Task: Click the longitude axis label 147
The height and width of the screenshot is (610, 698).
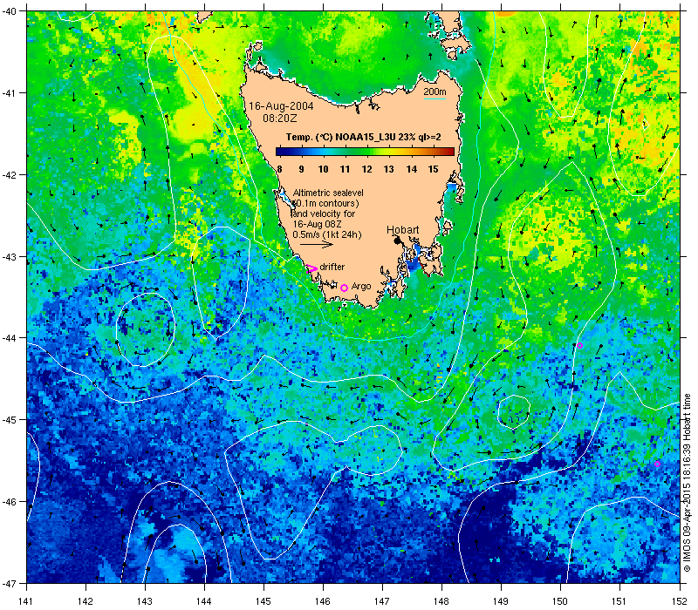Action: 382,601
